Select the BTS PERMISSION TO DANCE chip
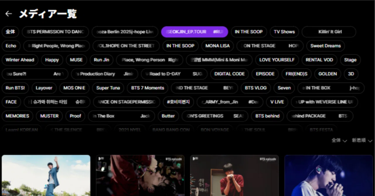 (55, 32)
